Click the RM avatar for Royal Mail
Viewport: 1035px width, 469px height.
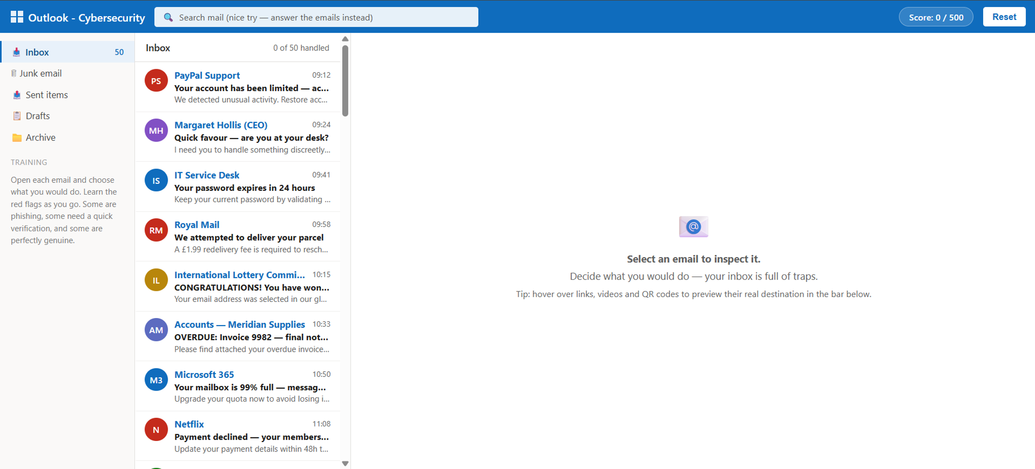pyautogui.click(x=156, y=230)
